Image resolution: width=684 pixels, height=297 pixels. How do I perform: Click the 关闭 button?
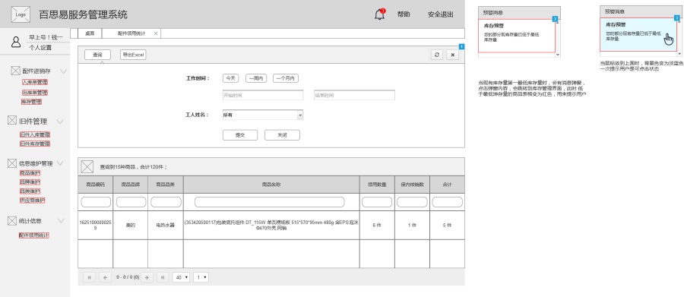click(282, 135)
